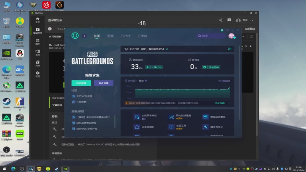The image size is (306, 172).
Task: Open NVIDIA app 主页 home sidebar icon
Action: [x=37, y=20]
